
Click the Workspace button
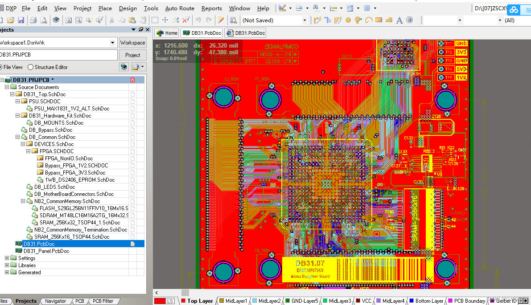pos(133,43)
